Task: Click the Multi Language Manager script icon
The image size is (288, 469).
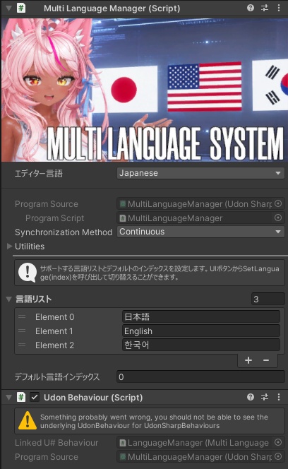Action: point(21,8)
